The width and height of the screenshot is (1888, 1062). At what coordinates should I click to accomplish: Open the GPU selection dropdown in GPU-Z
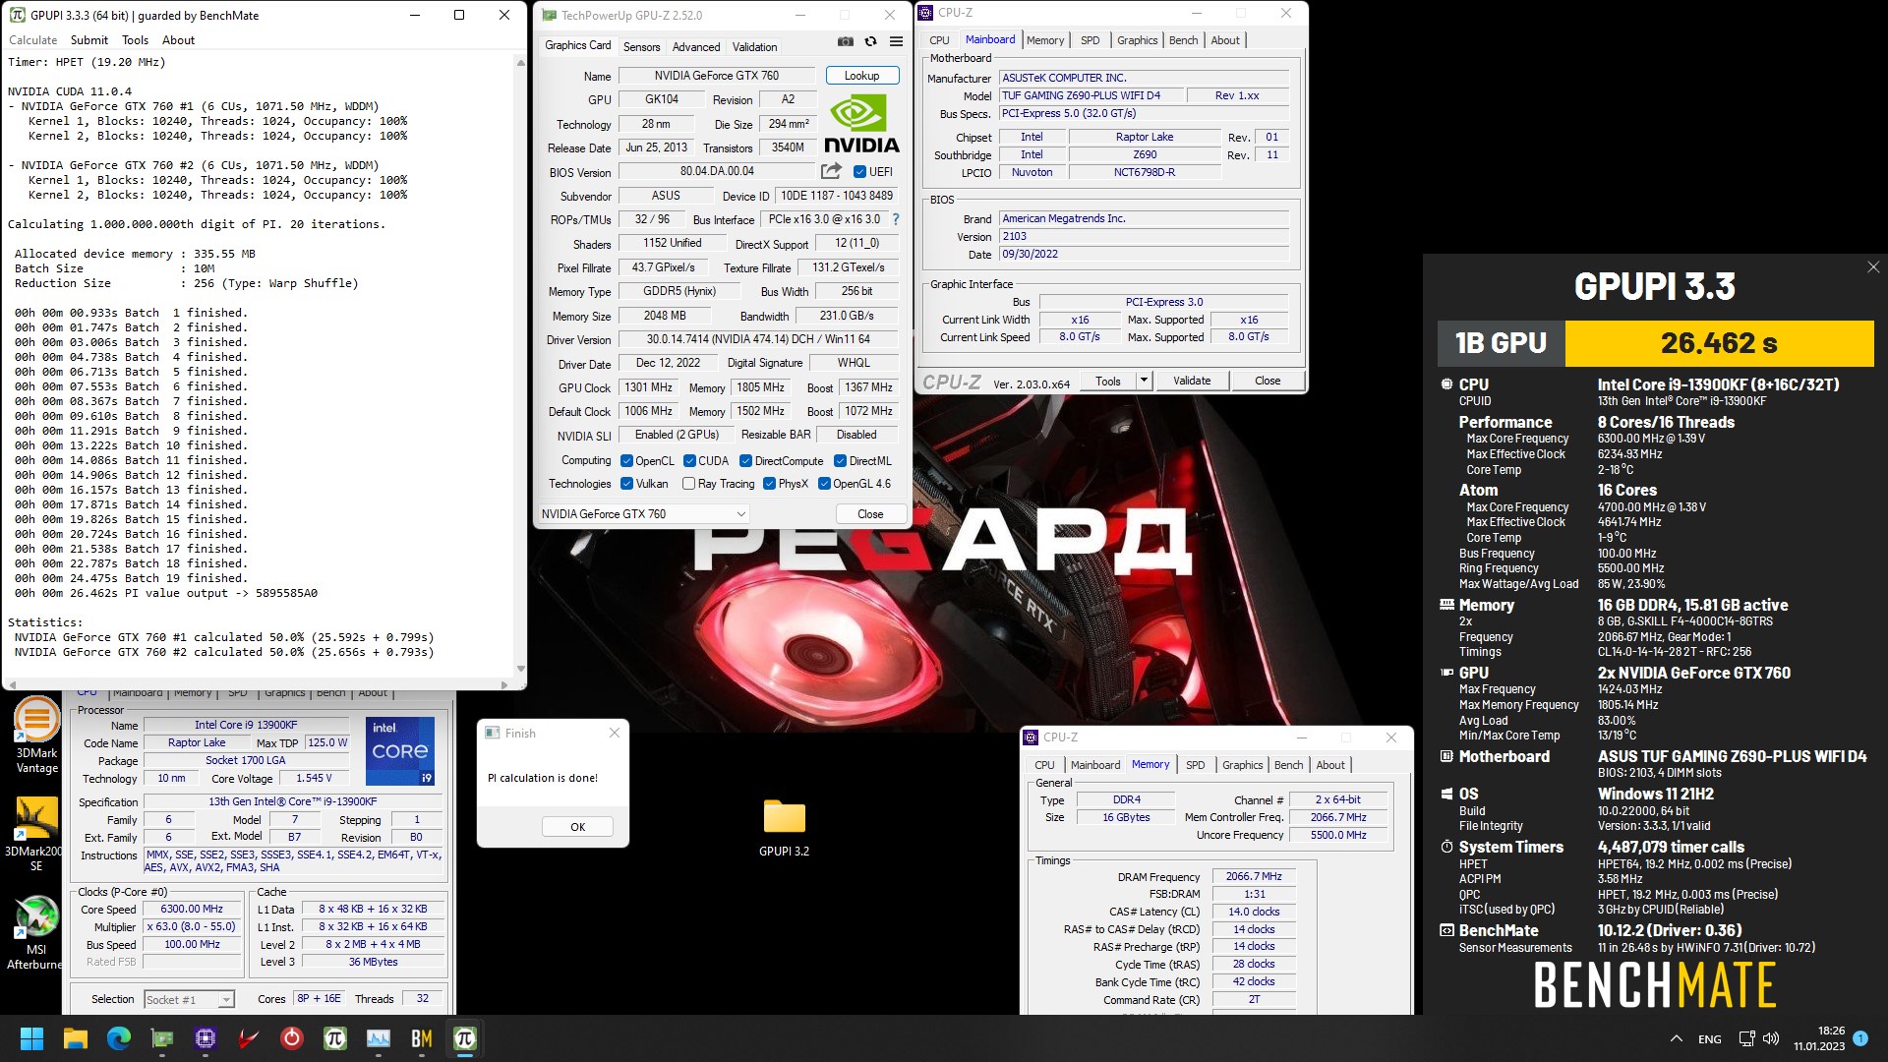point(644,513)
